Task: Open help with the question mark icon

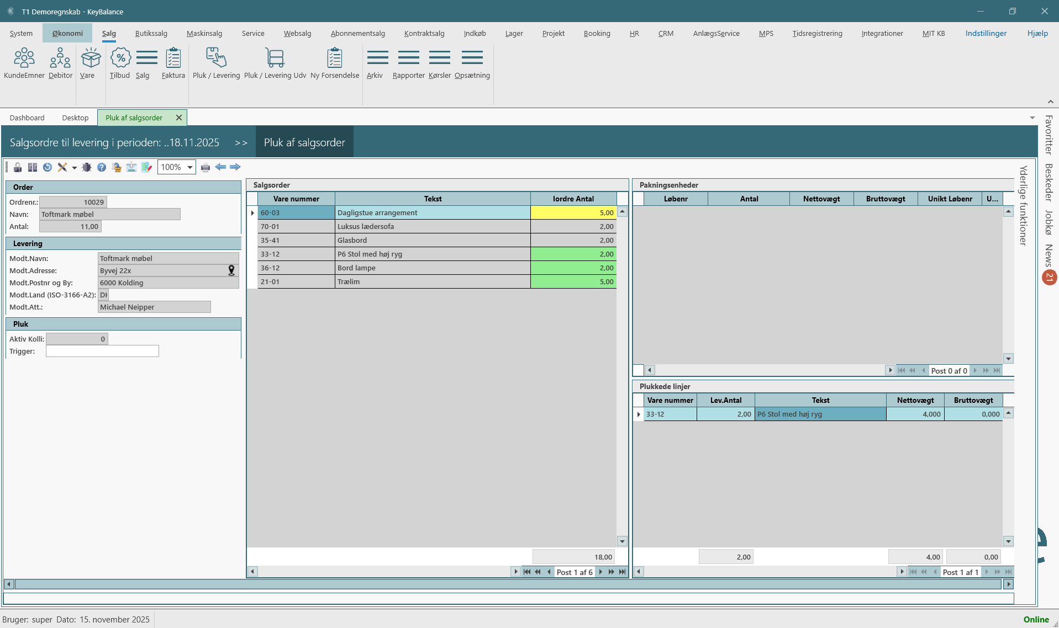Action: pyautogui.click(x=102, y=167)
